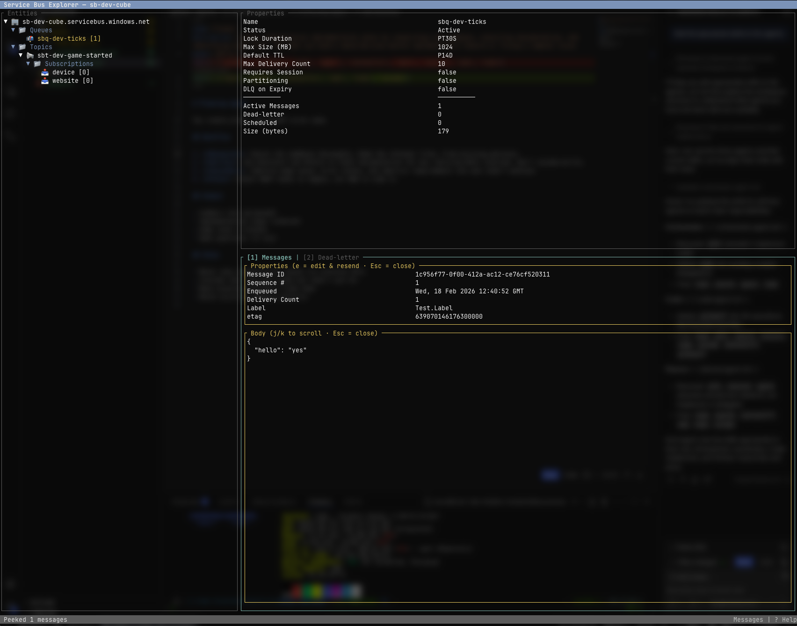The width and height of the screenshot is (797, 626).
Task: Click the DLQ on Expiry label
Action: (268, 89)
